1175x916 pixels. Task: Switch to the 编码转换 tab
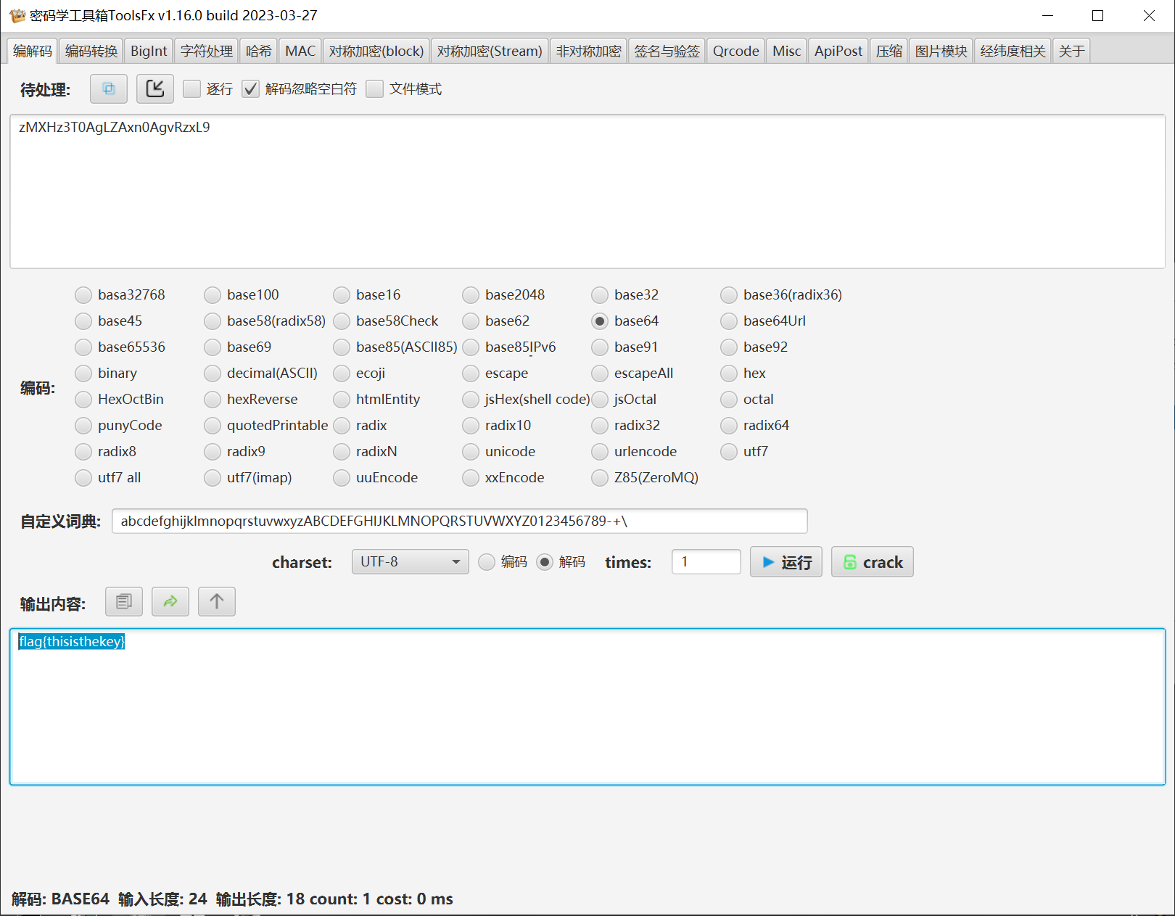91,51
